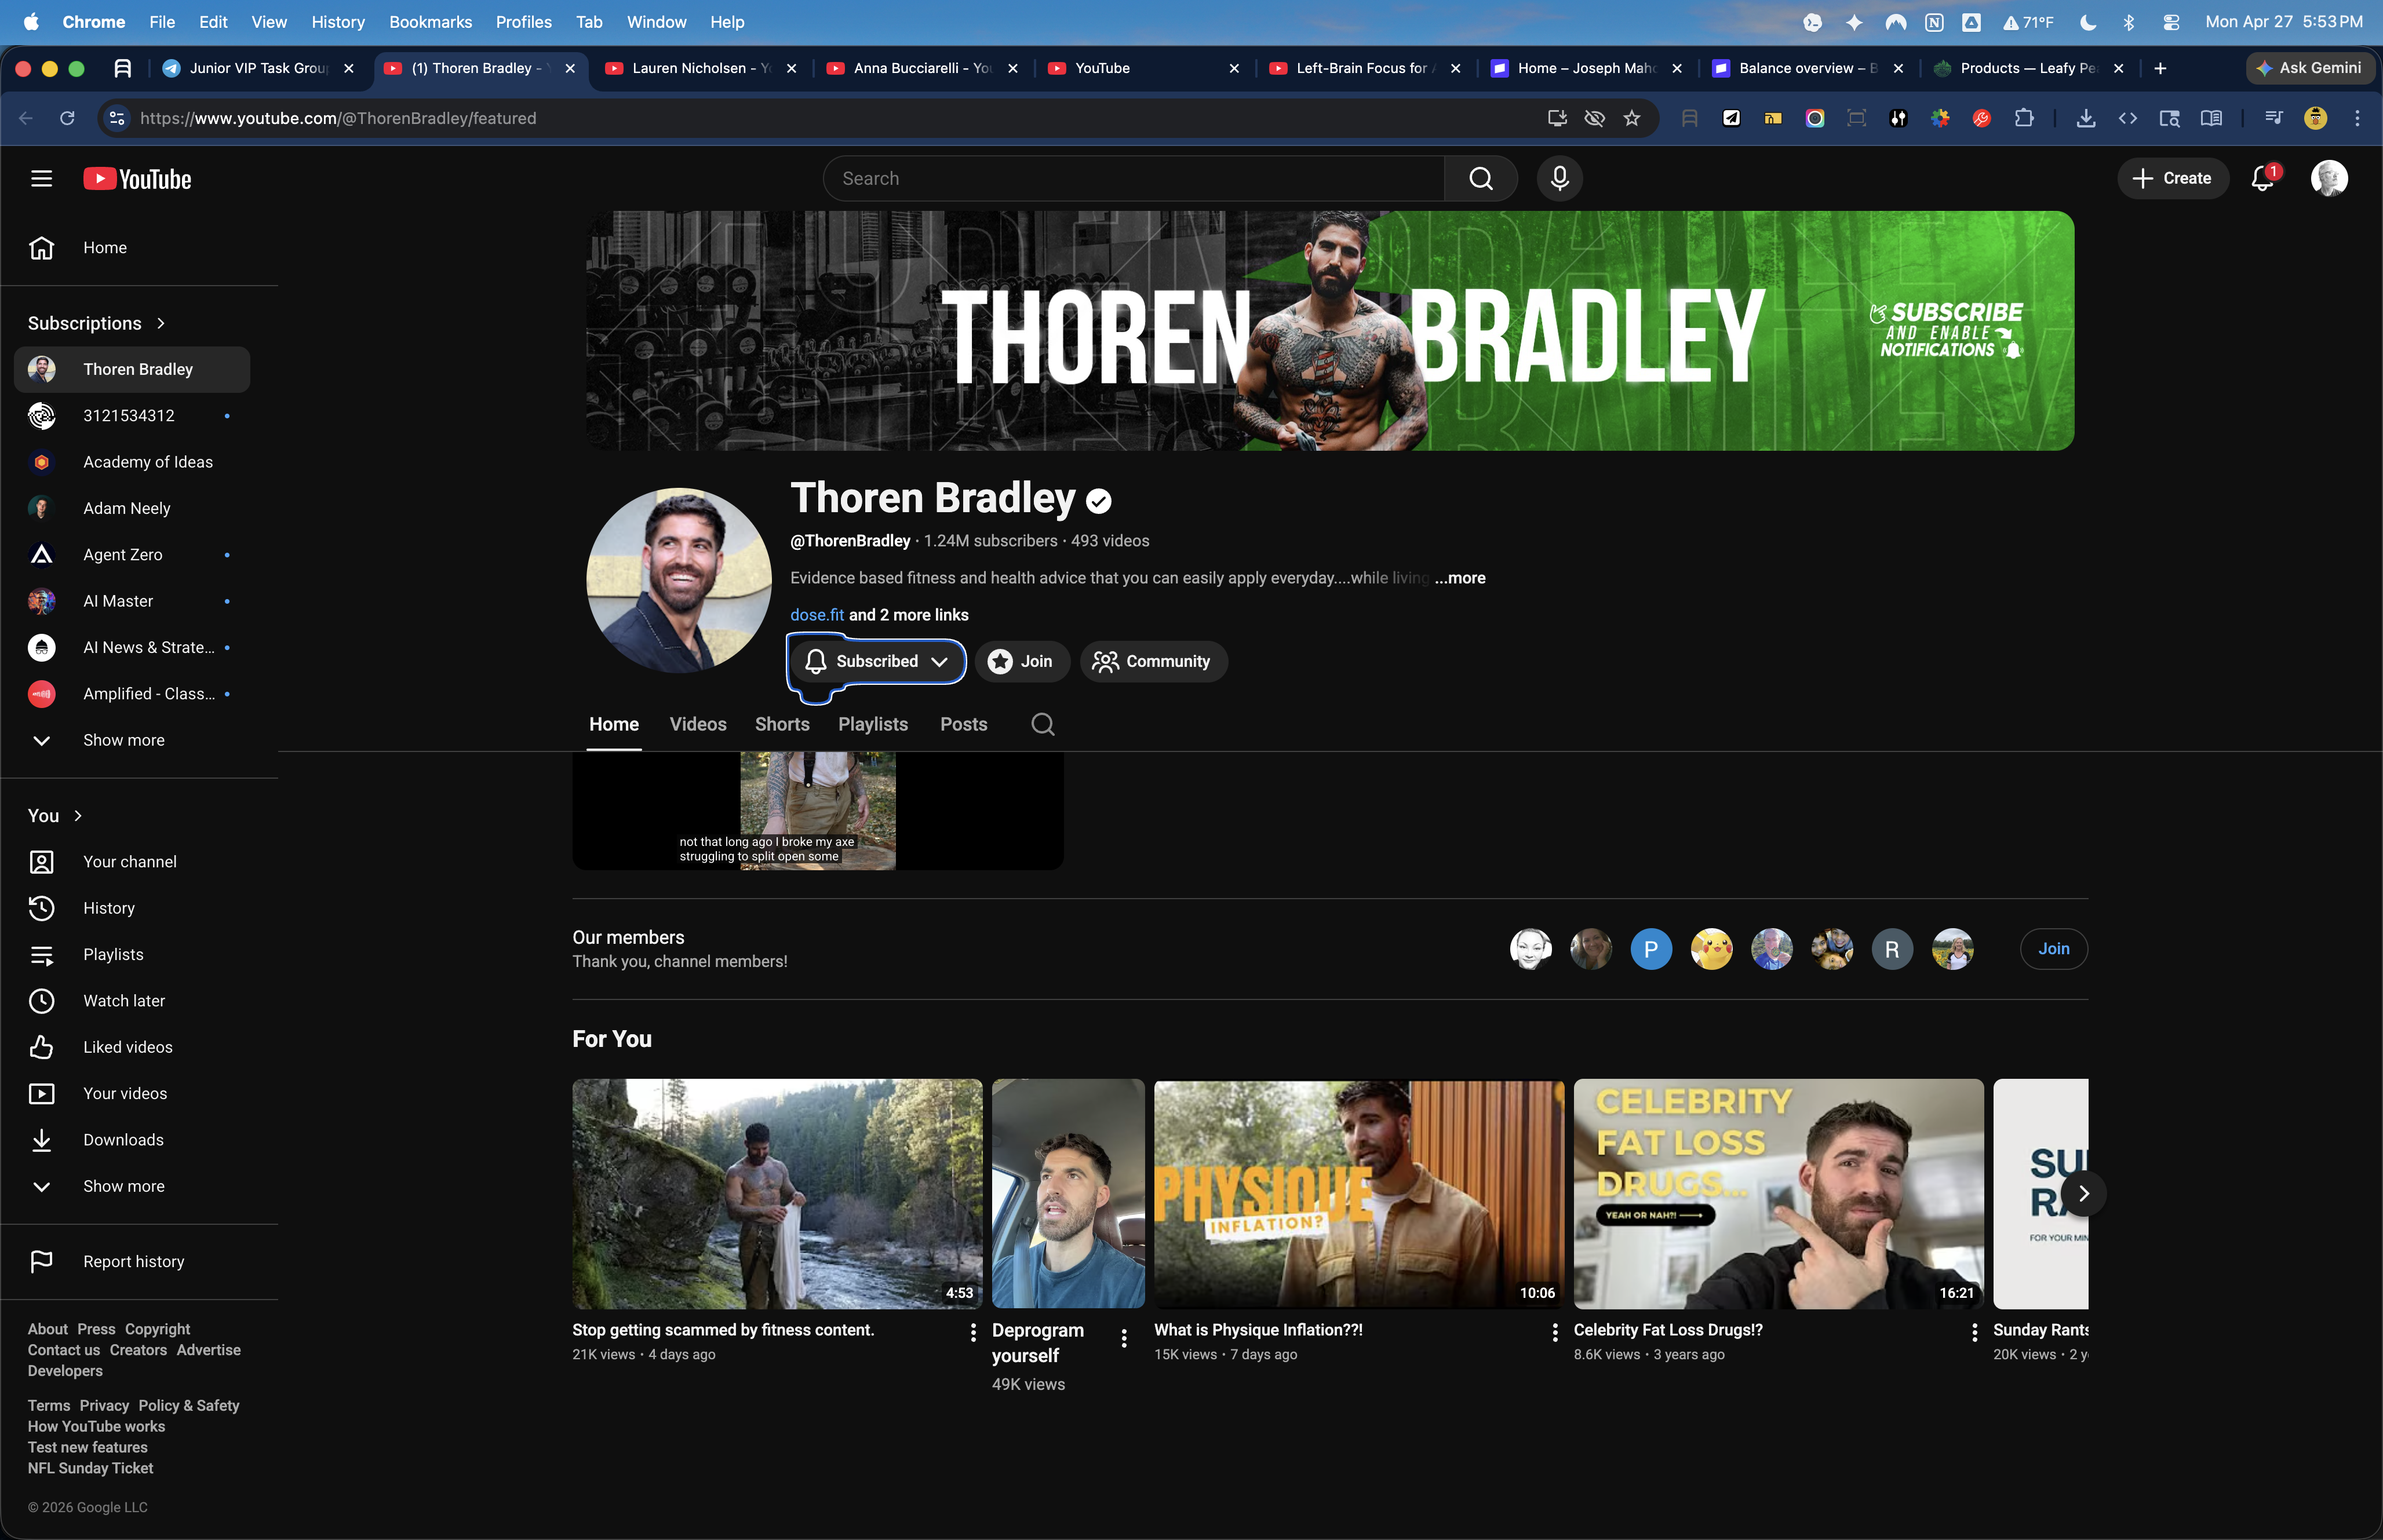Open more actions for 'Celebrity Fat Loss Drugs' video
Viewport: 2383px width, 1540px height.
tap(1974, 1332)
